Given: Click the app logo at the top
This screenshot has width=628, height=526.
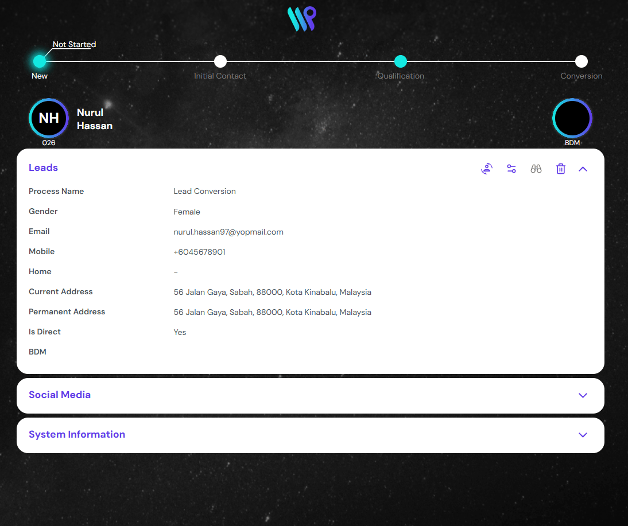Looking at the screenshot, I should [302, 19].
